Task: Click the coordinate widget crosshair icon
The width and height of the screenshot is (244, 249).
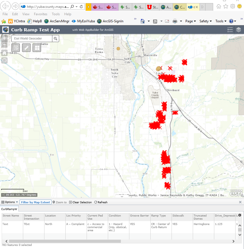Action: pyautogui.click(x=3, y=195)
